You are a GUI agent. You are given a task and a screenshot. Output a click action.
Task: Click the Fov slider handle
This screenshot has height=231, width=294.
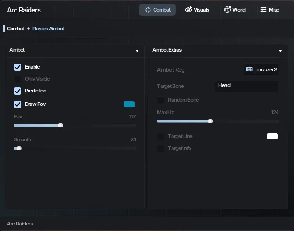click(x=60, y=125)
